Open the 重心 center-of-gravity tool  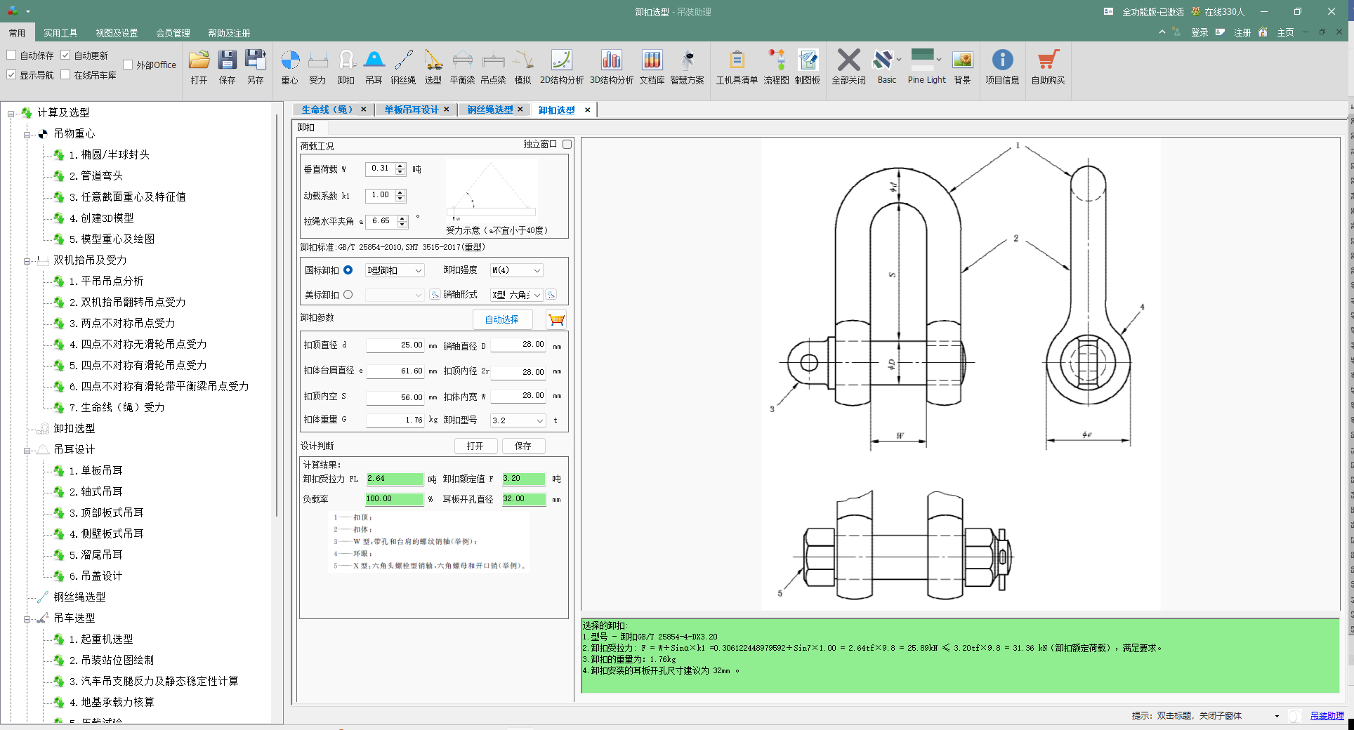coord(290,67)
